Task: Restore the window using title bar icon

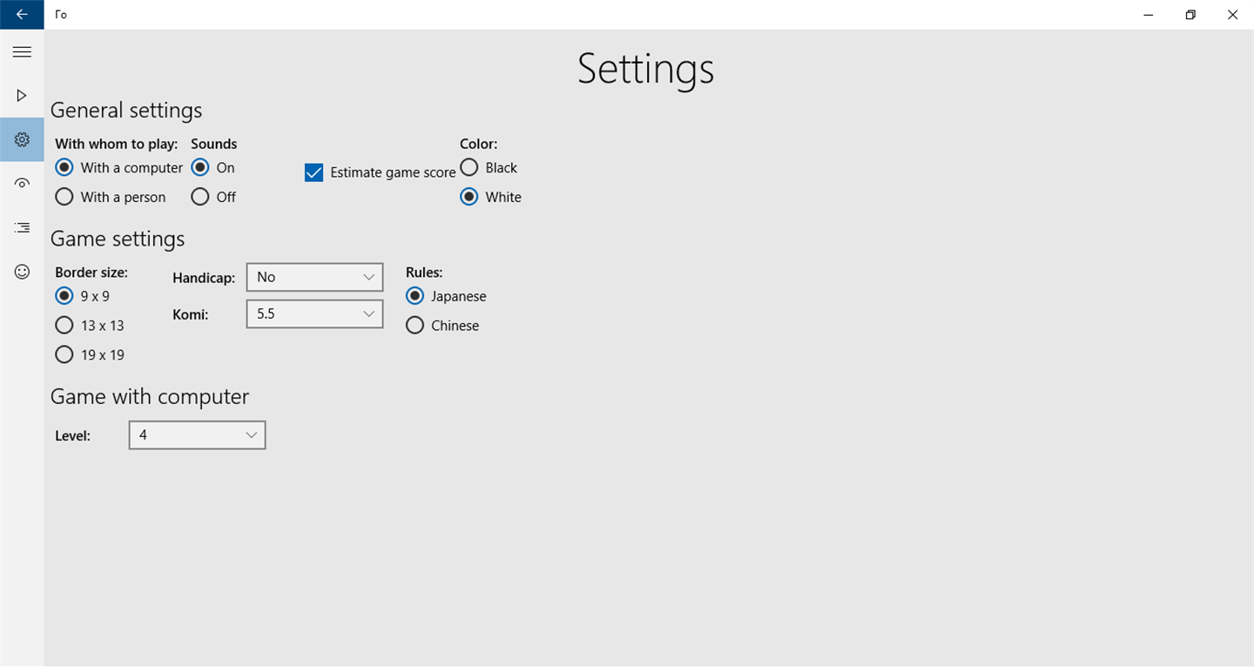Action: pos(1190,15)
